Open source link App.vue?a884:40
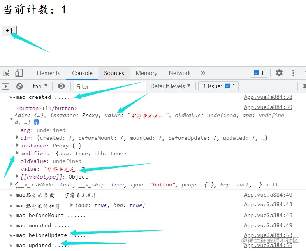Image resolution: width=306 pixels, height=251 pixels. click(x=268, y=195)
